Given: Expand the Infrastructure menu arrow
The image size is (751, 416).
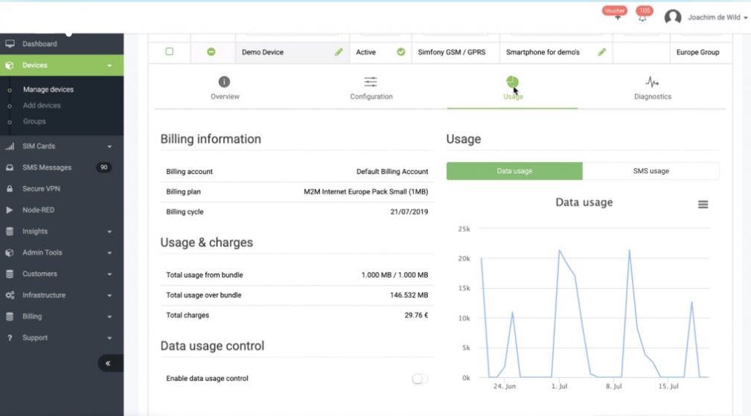Looking at the screenshot, I should point(109,295).
